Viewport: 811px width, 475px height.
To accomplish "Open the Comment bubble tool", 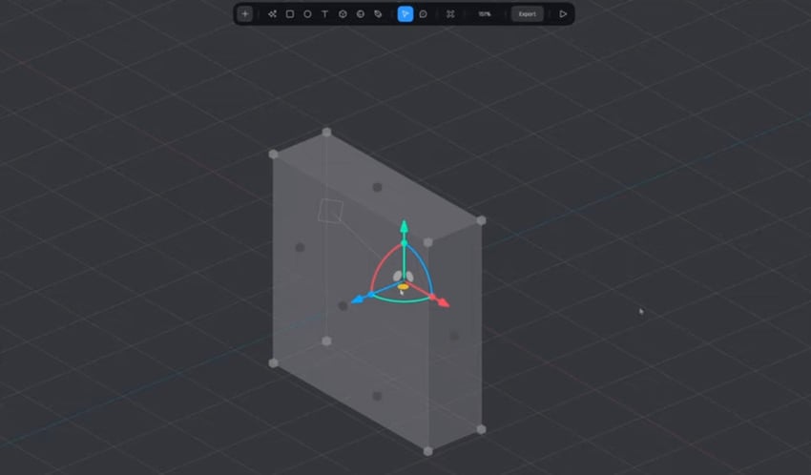I will (423, 14).
